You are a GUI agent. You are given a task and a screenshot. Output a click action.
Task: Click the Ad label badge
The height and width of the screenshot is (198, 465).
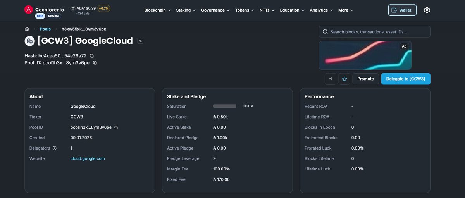tap(404, 46)
